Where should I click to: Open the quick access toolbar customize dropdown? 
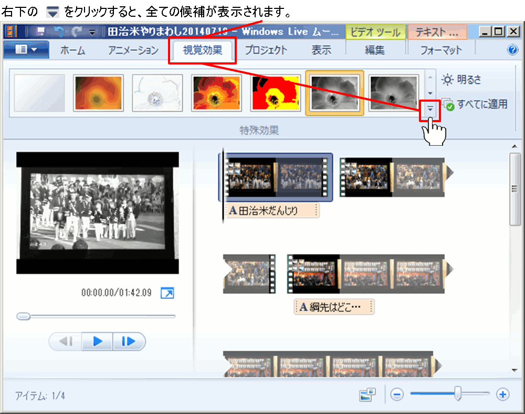point(92,32)
